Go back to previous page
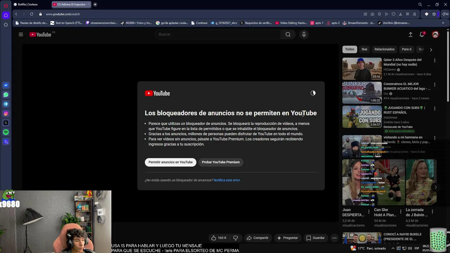This screenshot has width=450, height=253. [16, 14]
